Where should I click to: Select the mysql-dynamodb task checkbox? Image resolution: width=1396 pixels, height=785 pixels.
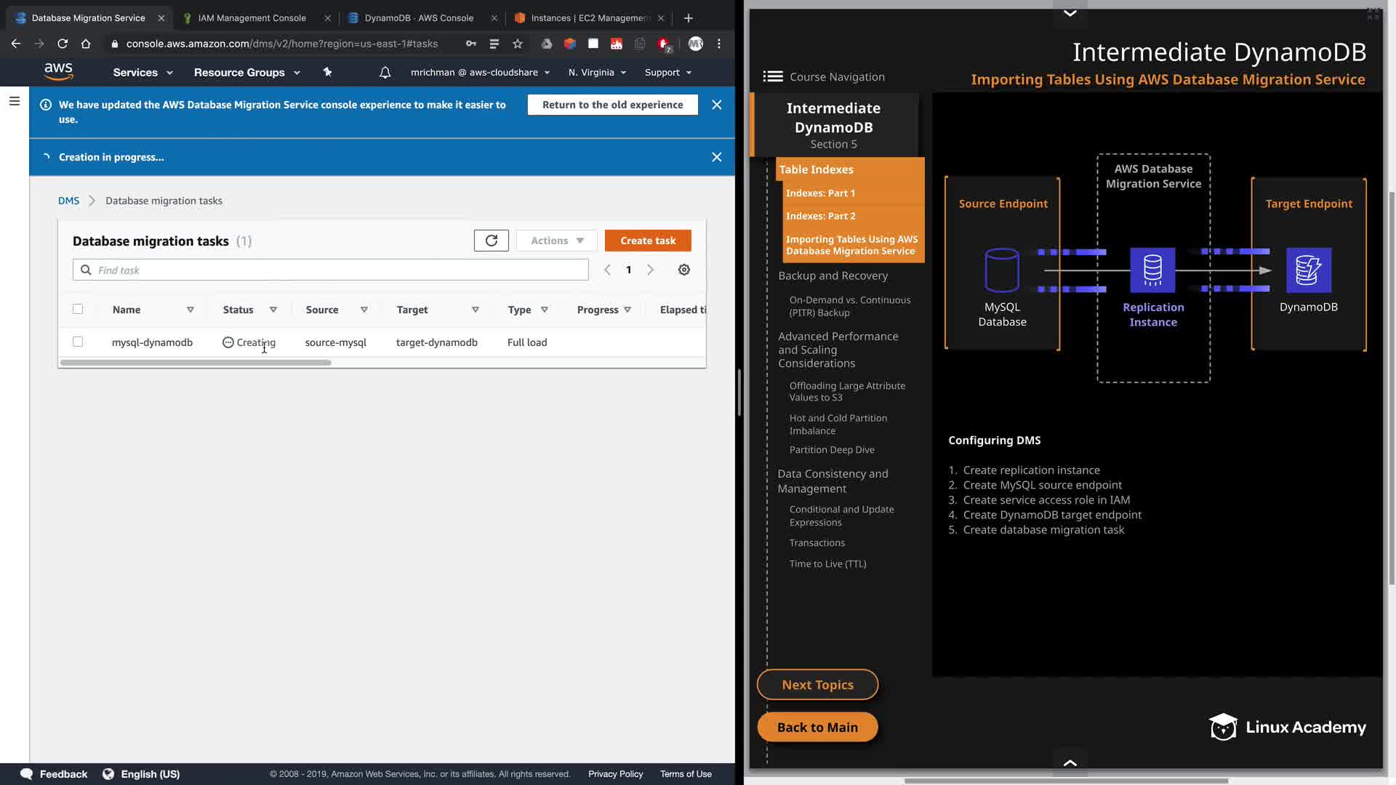[x=78, y=342]
